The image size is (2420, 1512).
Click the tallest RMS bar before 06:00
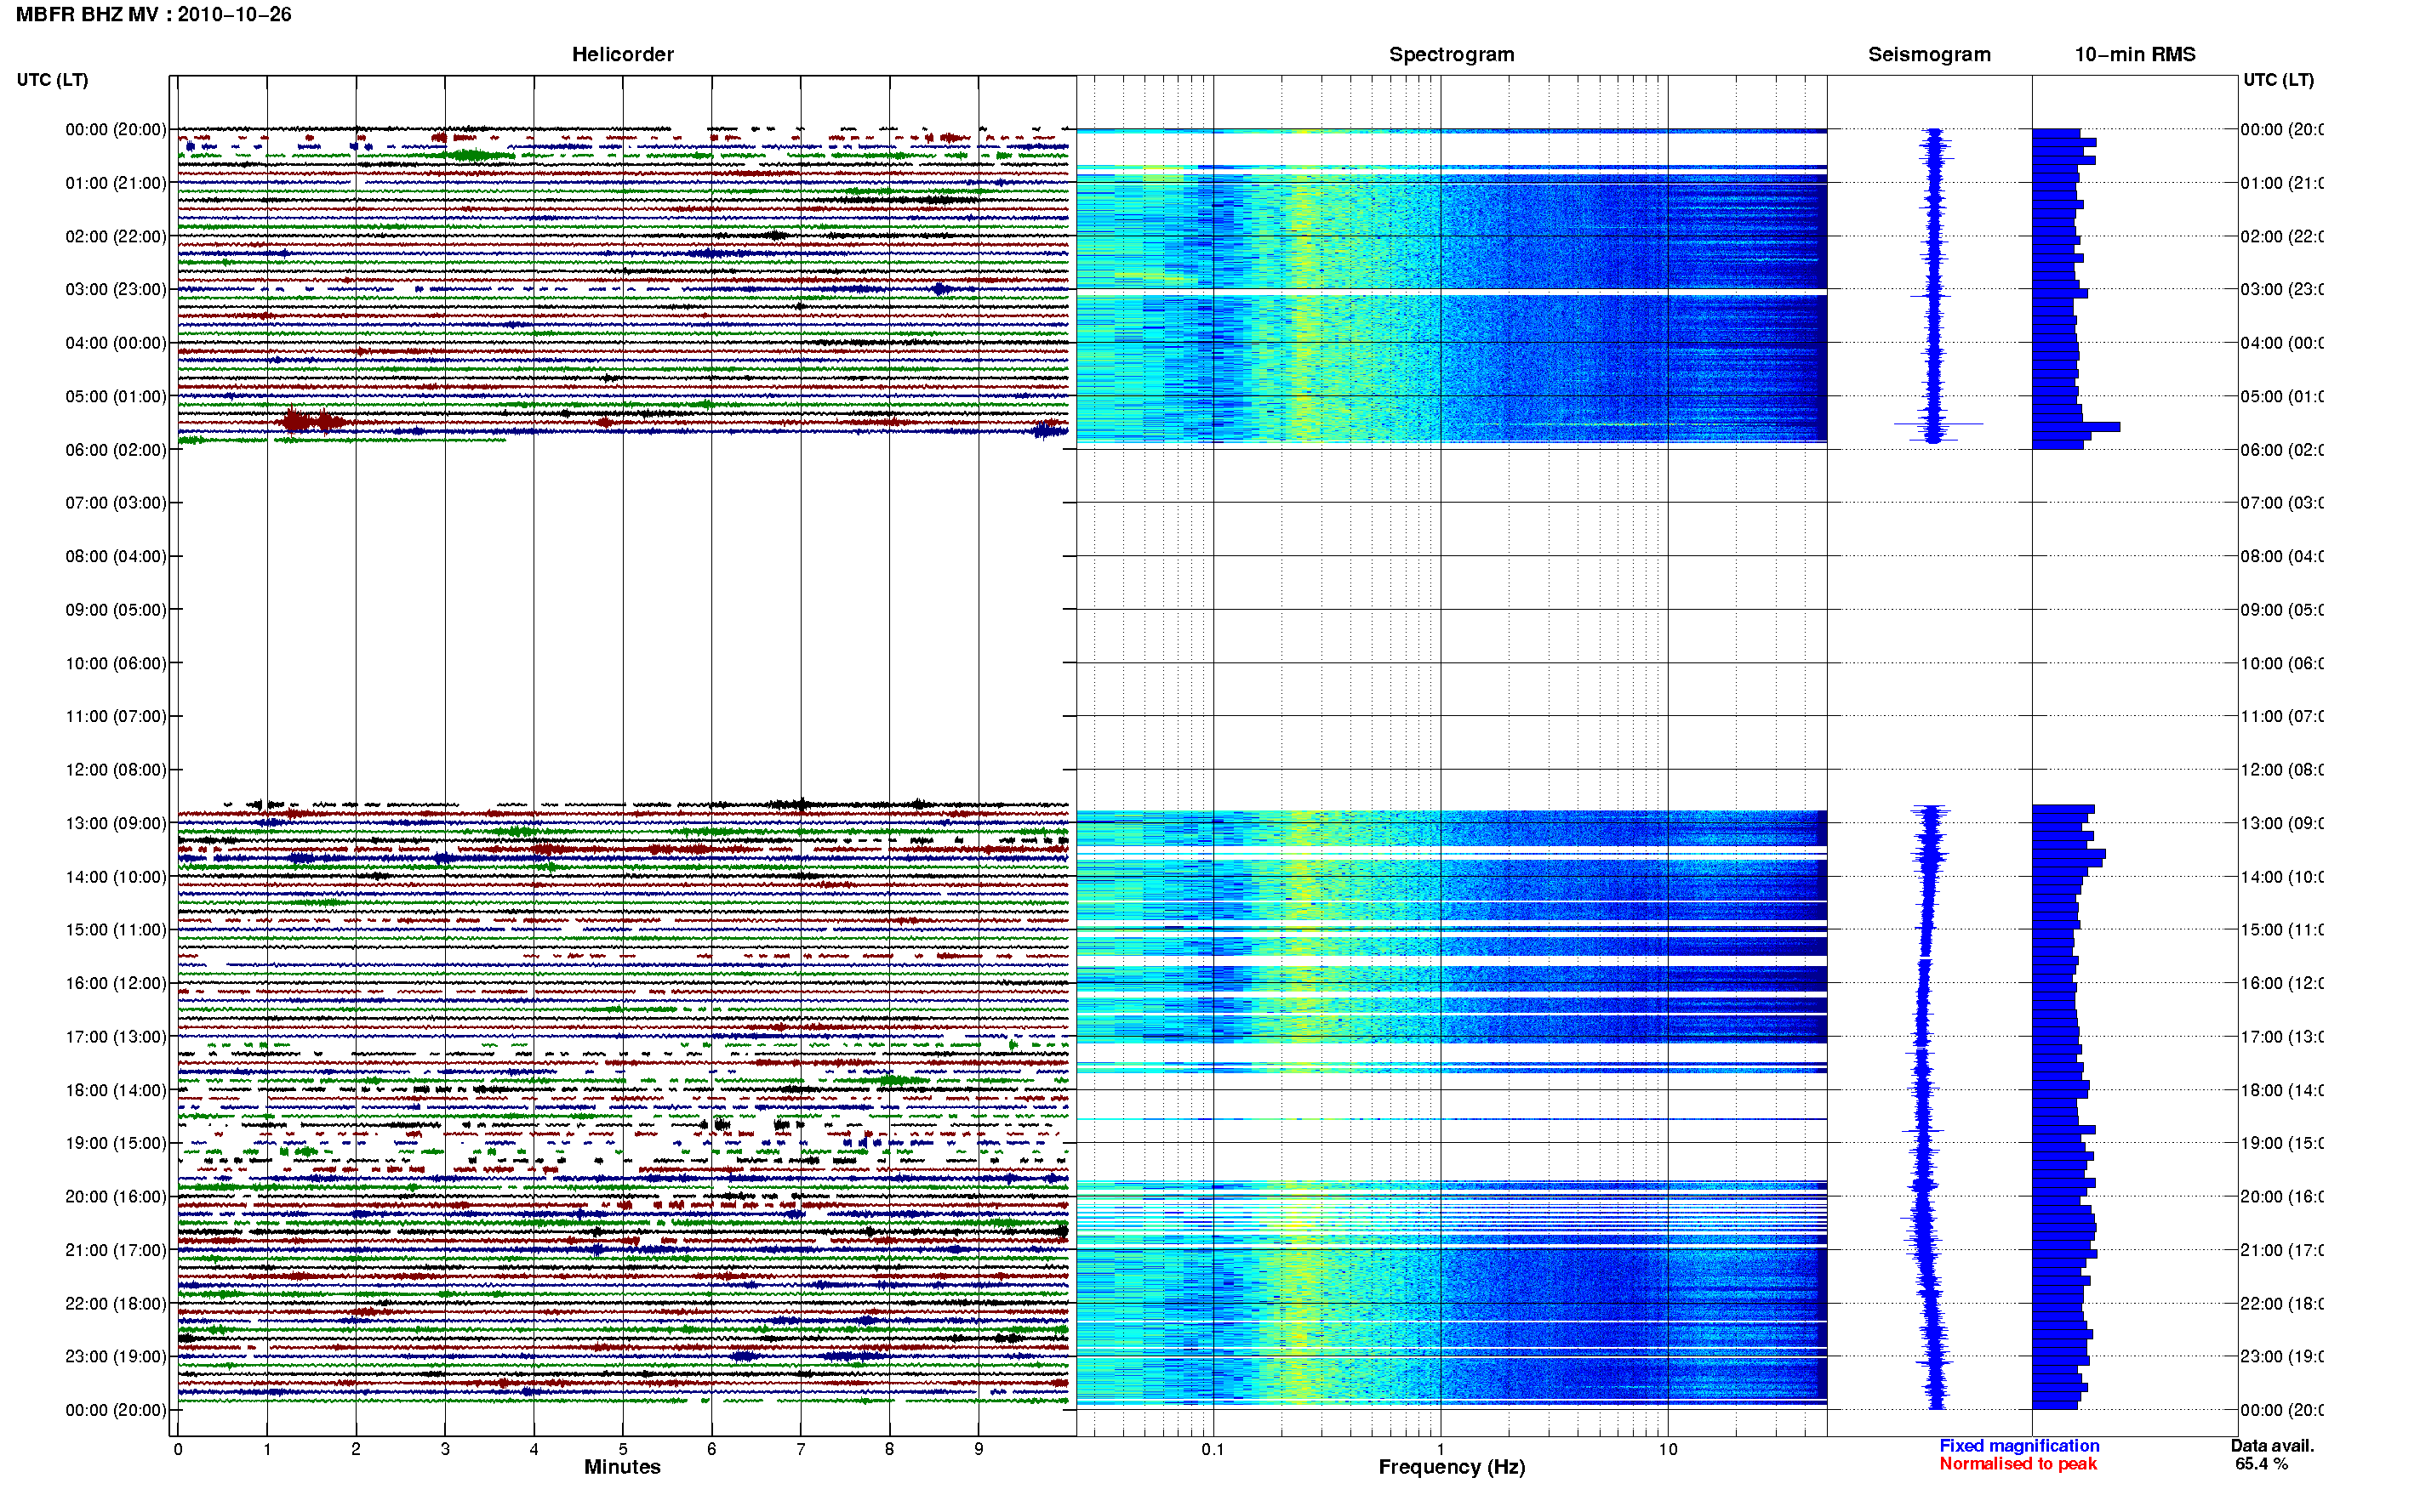pos(2076,427)
